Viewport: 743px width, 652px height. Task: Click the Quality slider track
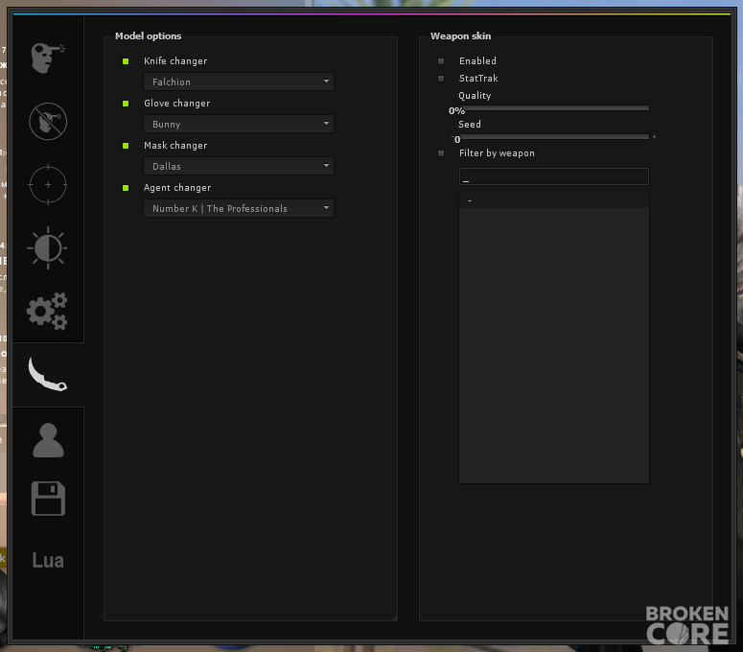point(554,108)
